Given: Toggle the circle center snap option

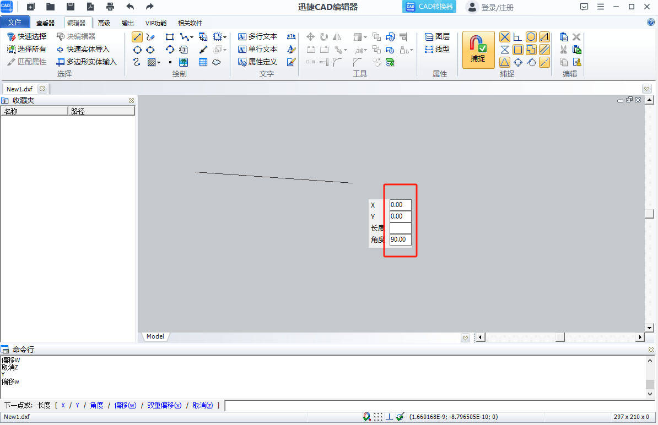Looking at the screenshot, I should point(531,37).
